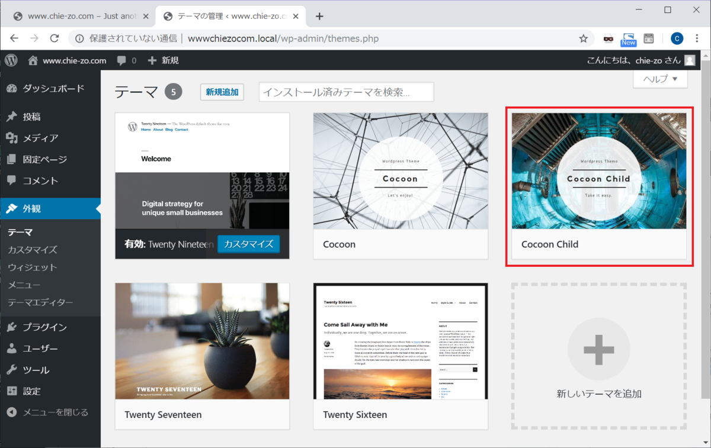Open コメント comments menu in sidebar
711x448 pixels.
point(50,181)
